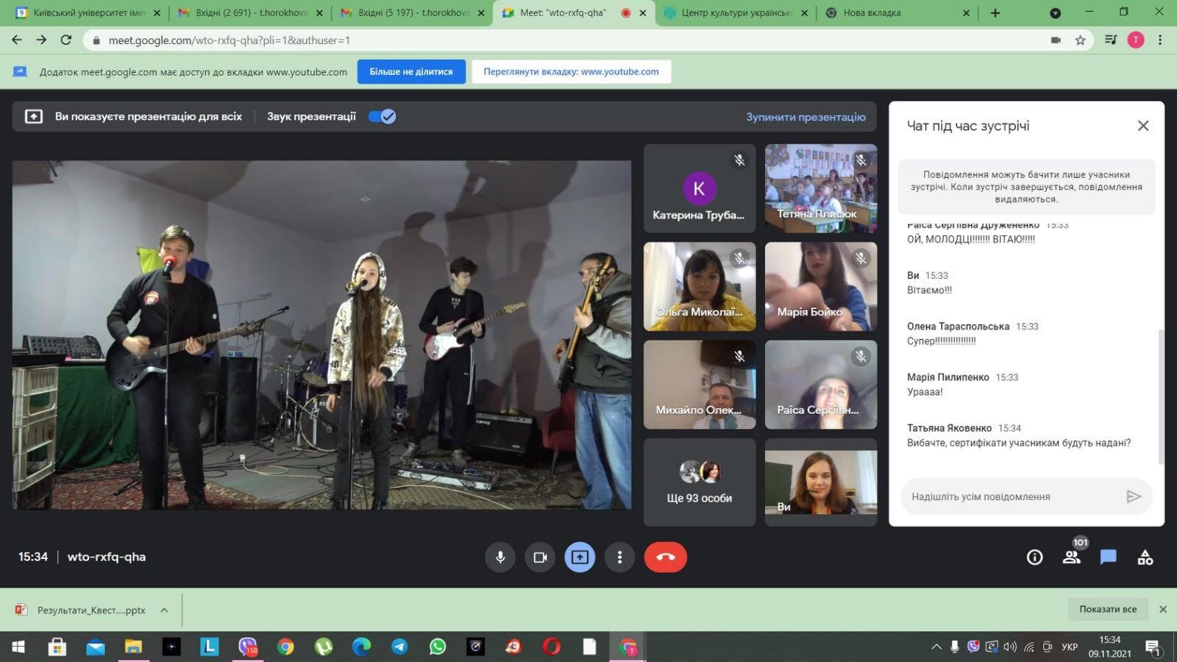Show the participants list with 101 badge
The width and height of the screenshot is (1177, 662).
coord(1072,557)
